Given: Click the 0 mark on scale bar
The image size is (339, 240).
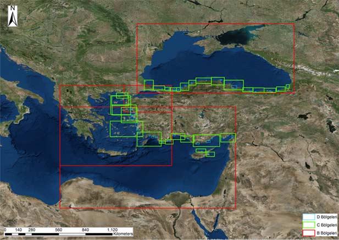Looking at the screenshot, I should (x=5, y=228).
